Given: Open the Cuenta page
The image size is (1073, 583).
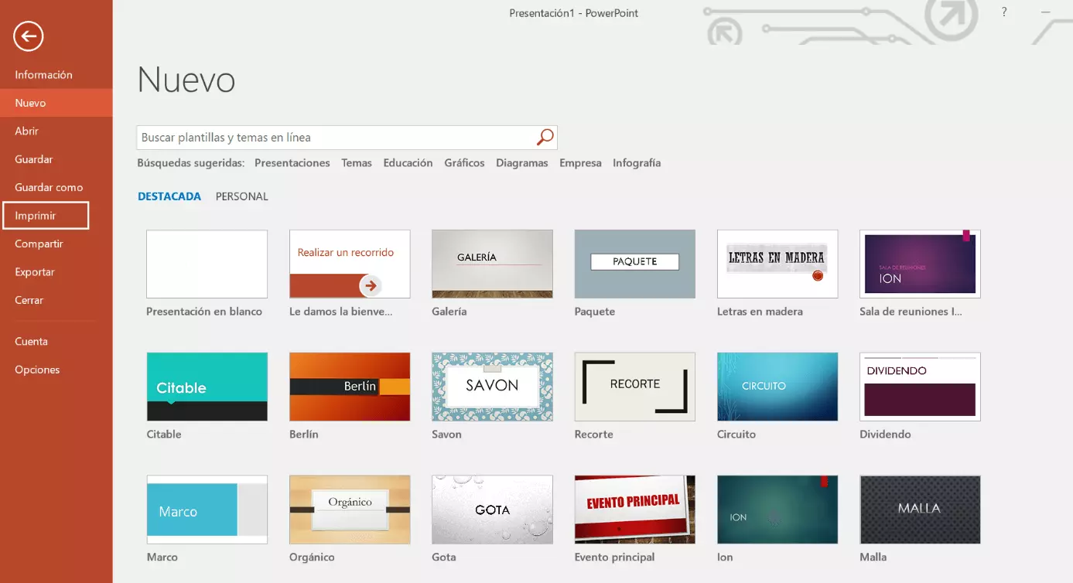Looking at the screenshot, I should pyautogui.click(x=56, y=341).
